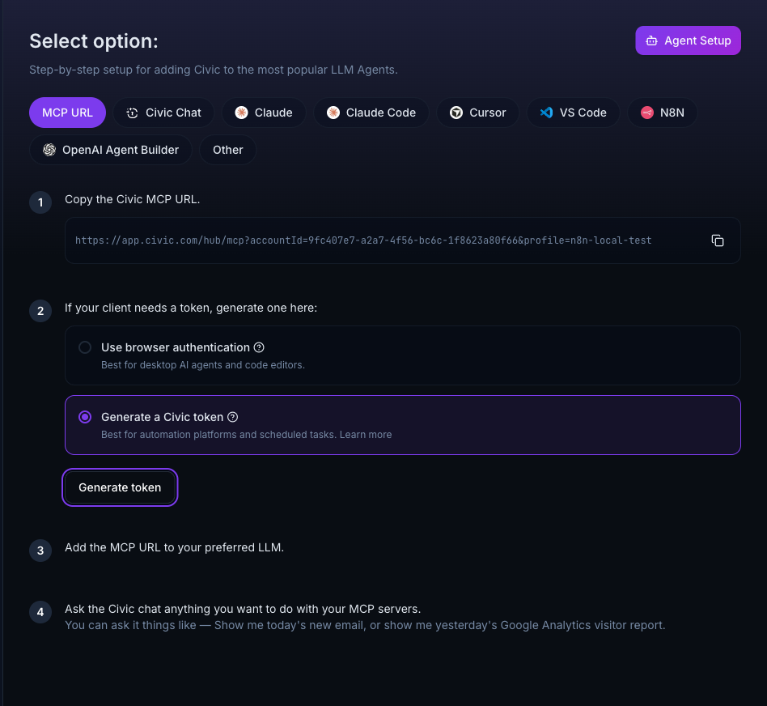Choose the Cursor tab
Image resolution: width=767 pixels, height=706 pixels.
478,113
